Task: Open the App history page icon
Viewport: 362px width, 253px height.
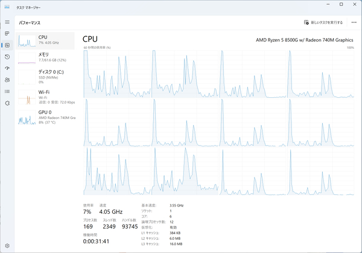Action: point(7,57)
